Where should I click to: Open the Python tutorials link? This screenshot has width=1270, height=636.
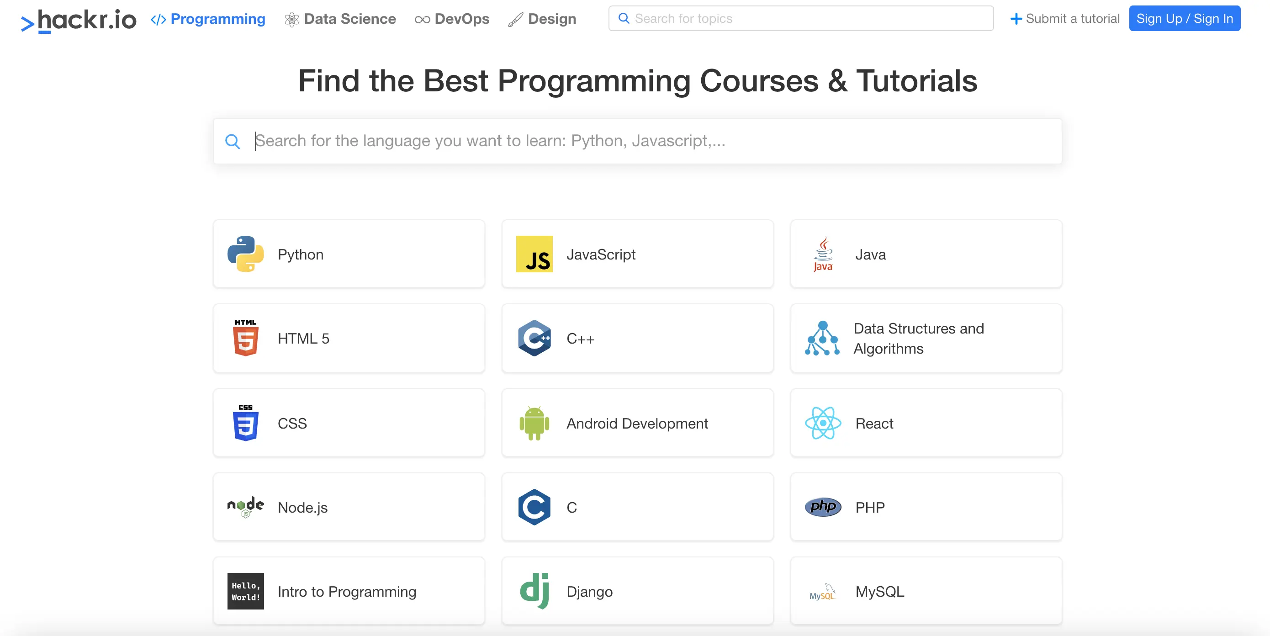coord(300,254)
